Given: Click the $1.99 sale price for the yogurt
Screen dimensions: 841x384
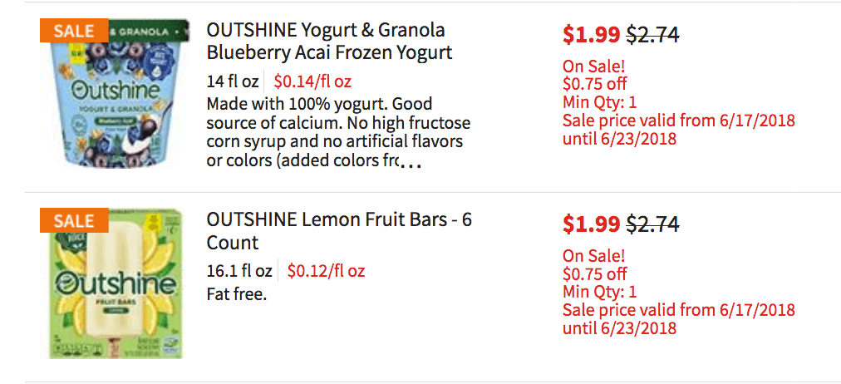Looking at the screenshot, I should point(591,35).
